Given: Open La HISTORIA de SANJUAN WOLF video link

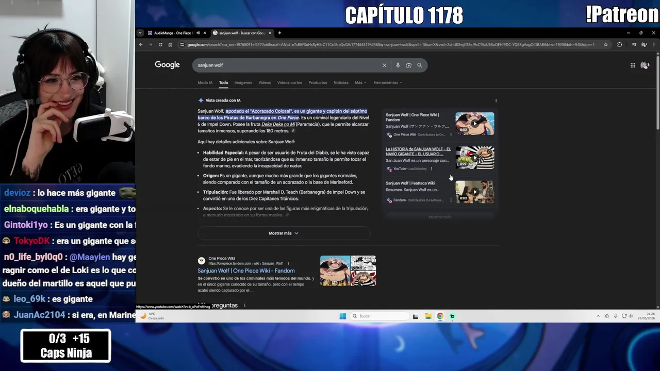Looking at the screenshot, I should pos(418,151).
